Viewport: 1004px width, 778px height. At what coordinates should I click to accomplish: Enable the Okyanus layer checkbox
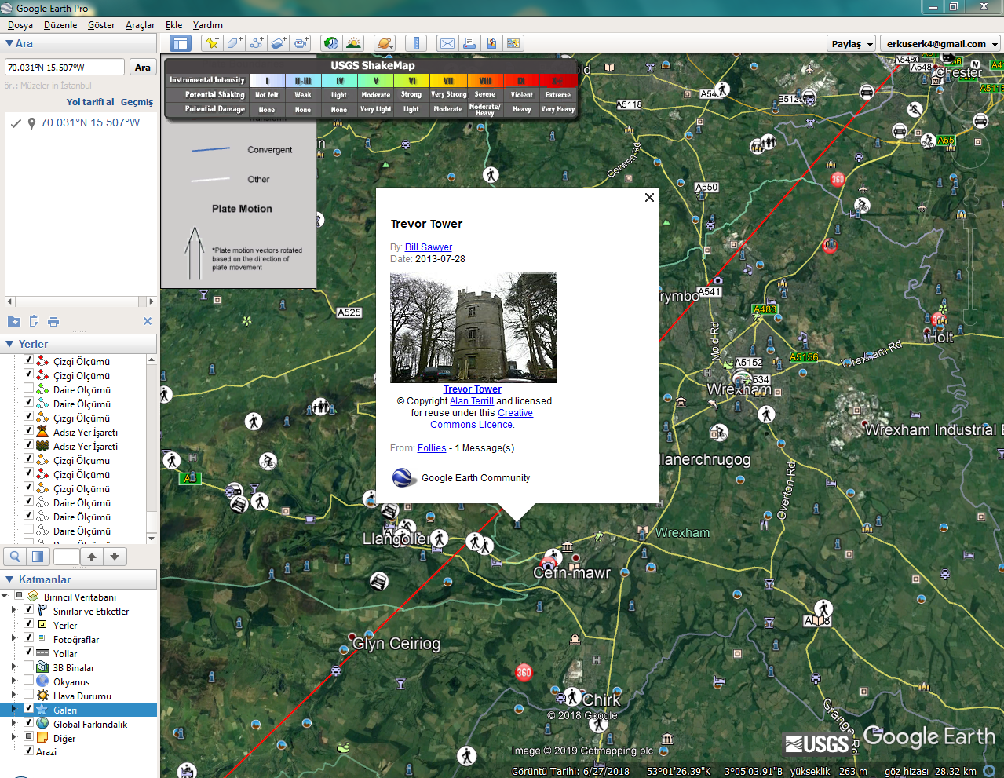tap(28, 681)
